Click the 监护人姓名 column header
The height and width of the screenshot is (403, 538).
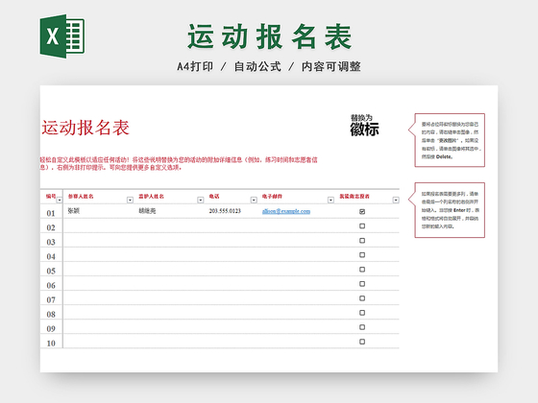pos(151,197)
